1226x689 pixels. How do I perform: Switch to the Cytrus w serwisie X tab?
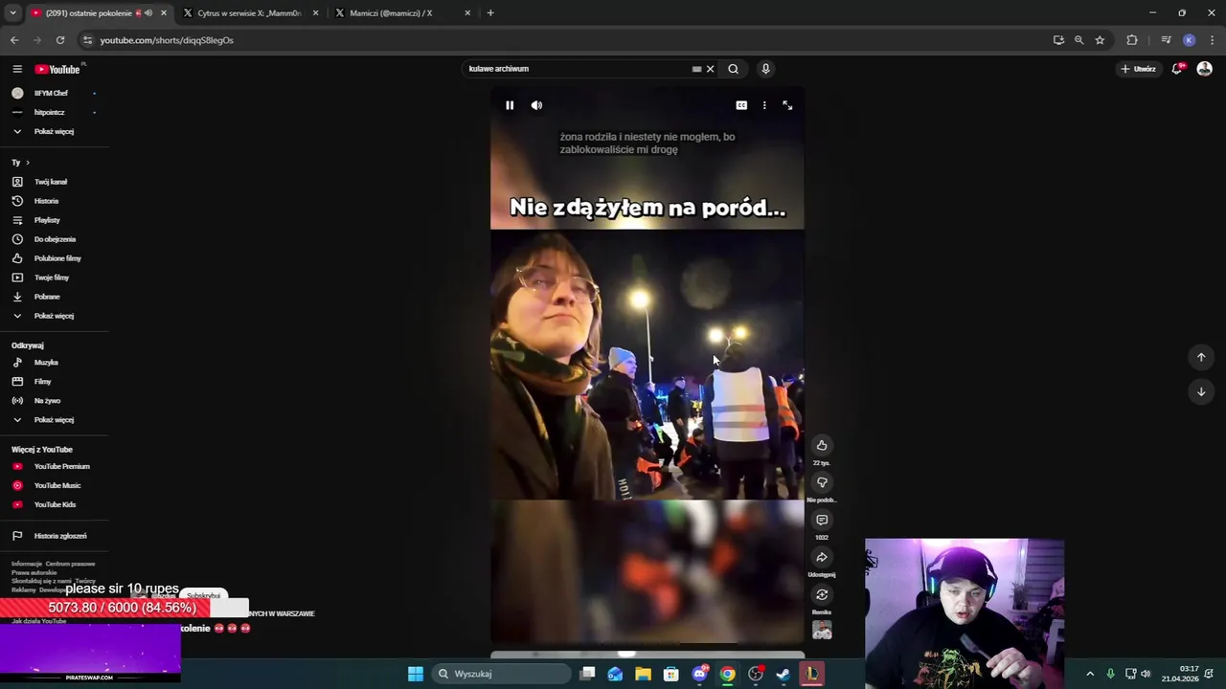click(249, 13)
